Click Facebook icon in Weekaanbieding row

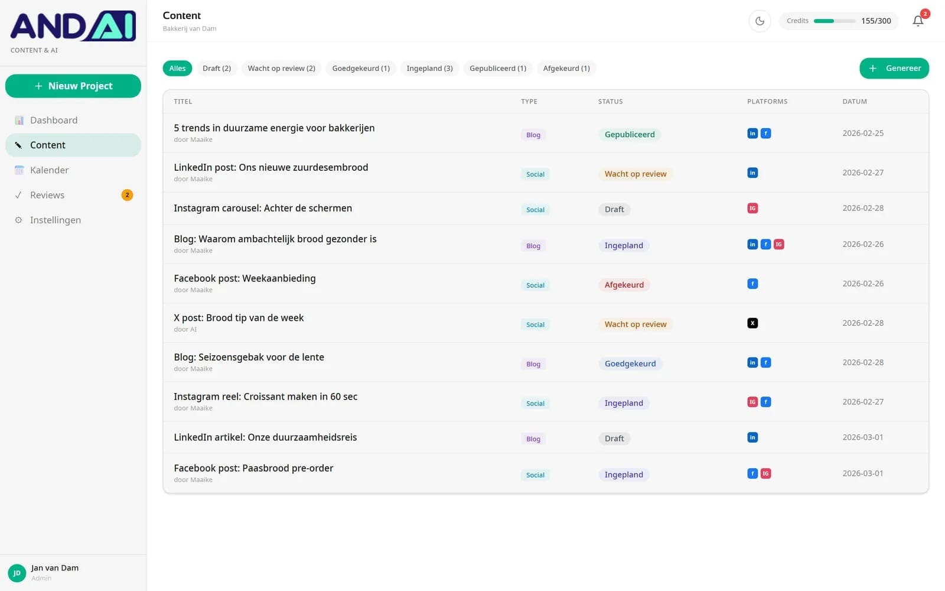[x=752, y=284]
